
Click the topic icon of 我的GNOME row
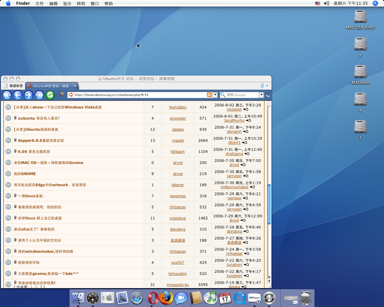tap(8, 174)
